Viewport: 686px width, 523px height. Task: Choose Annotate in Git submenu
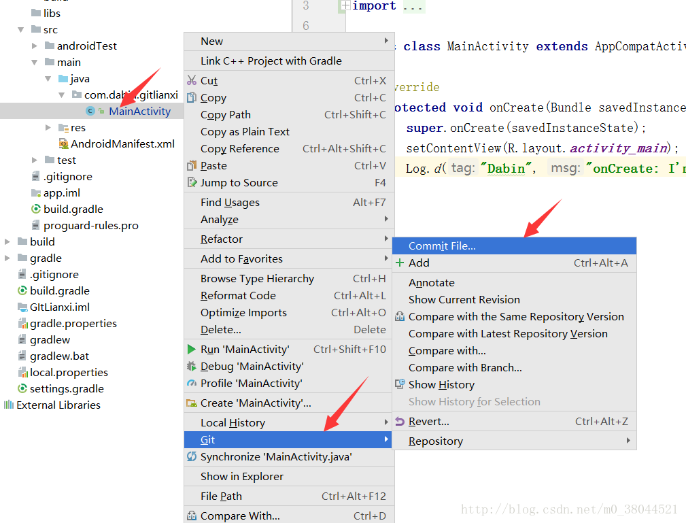coord(514,283)
